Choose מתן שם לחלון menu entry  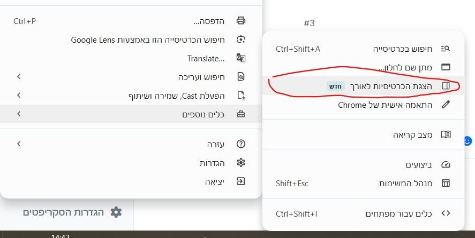coord(363,67)
